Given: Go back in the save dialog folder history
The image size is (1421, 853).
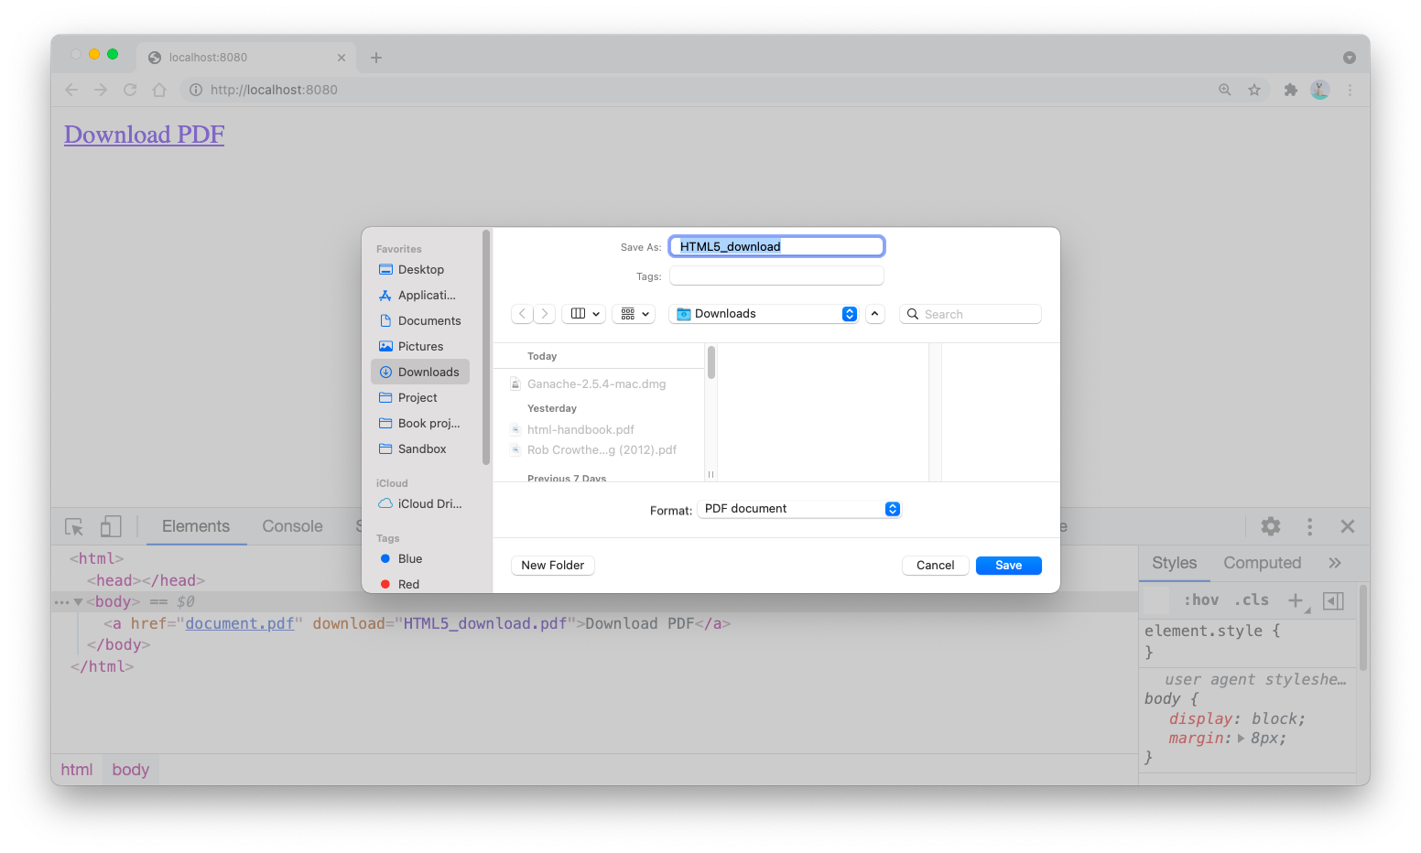Looking at the screenshot, I should 522,314.
